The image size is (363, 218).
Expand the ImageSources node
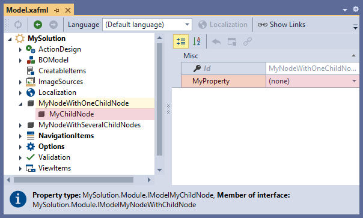[x=20, y=82]
